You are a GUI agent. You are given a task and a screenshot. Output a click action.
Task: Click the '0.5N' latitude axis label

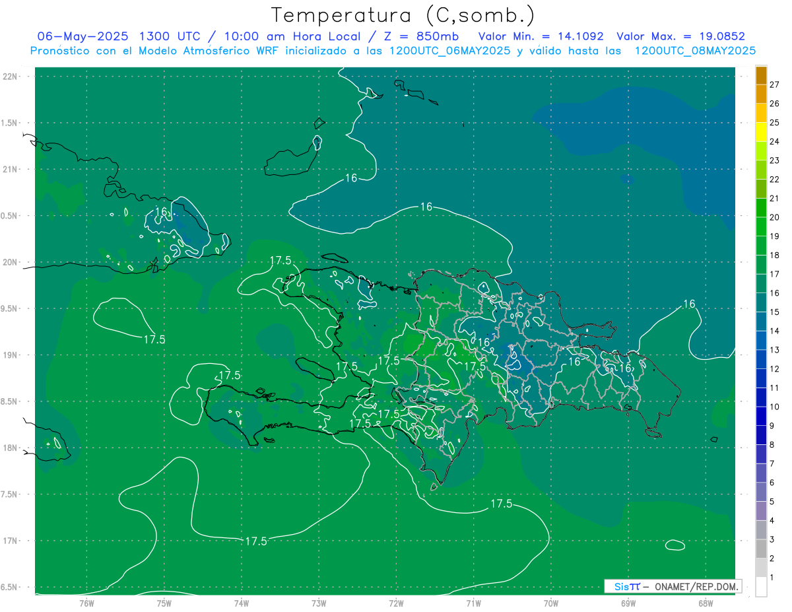9,216
